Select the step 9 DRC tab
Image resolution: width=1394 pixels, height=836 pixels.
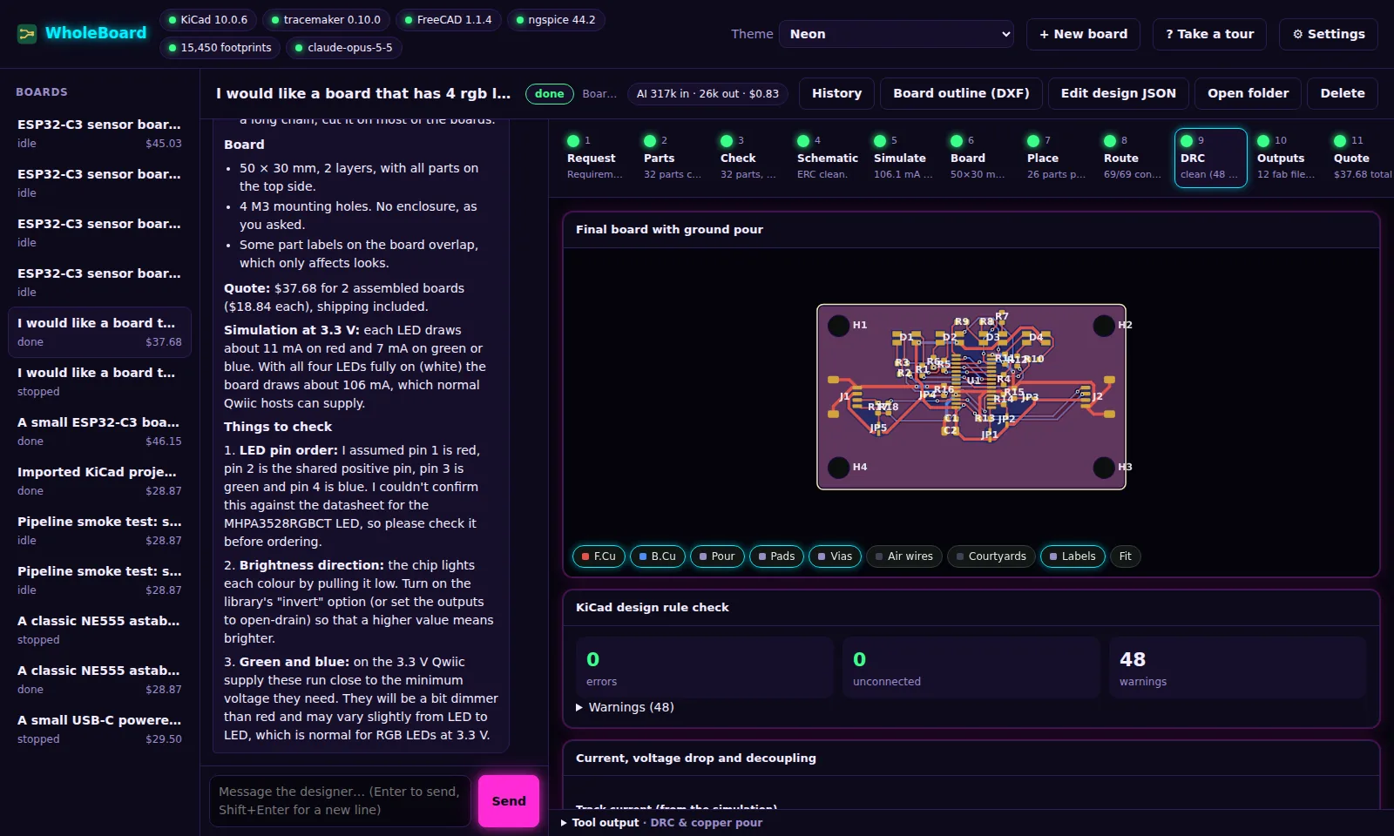point(1210,157)
